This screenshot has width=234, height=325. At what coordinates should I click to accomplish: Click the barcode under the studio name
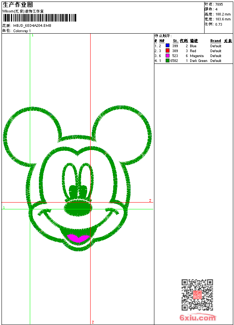(39, 18)
